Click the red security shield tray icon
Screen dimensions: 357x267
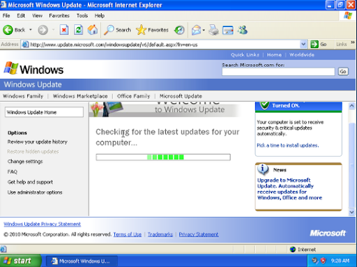(323, 261)
